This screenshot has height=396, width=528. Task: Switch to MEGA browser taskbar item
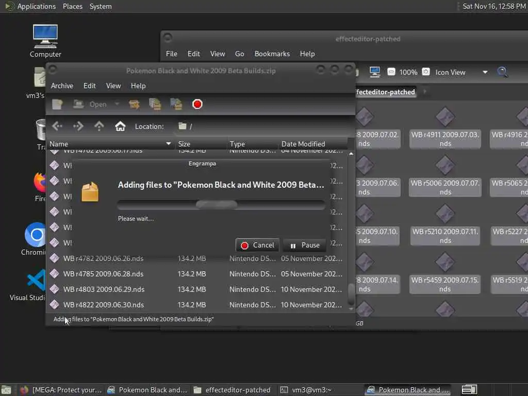coord(61,390)
